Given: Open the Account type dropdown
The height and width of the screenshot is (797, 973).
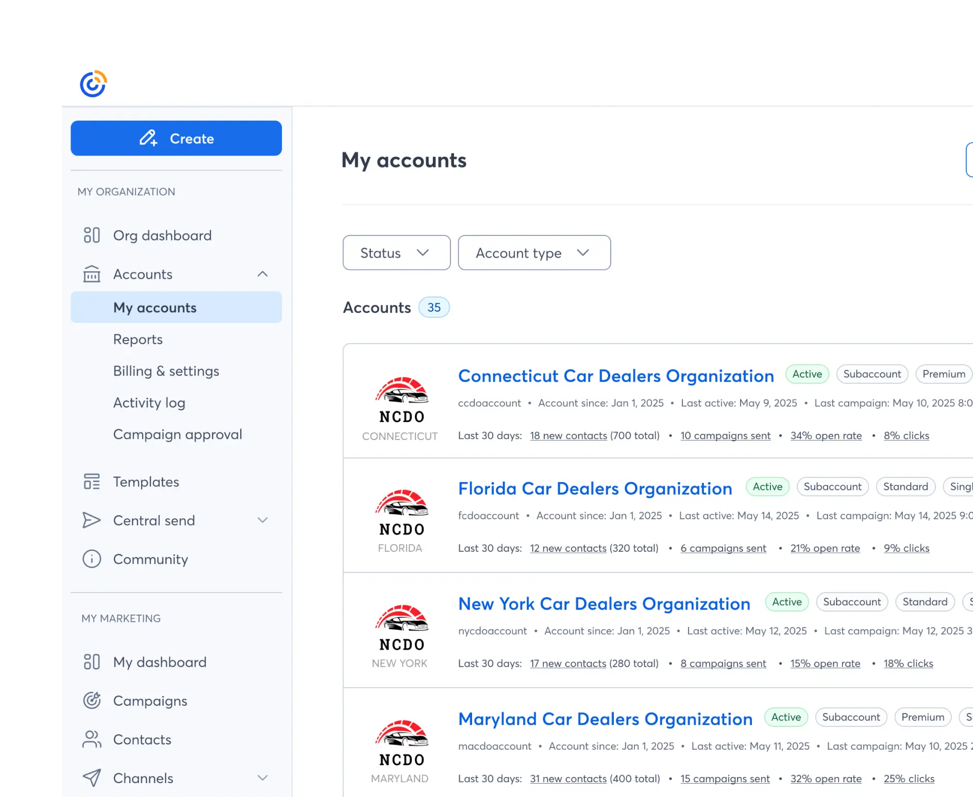Looking at the screenshot, I should (534, 252).
